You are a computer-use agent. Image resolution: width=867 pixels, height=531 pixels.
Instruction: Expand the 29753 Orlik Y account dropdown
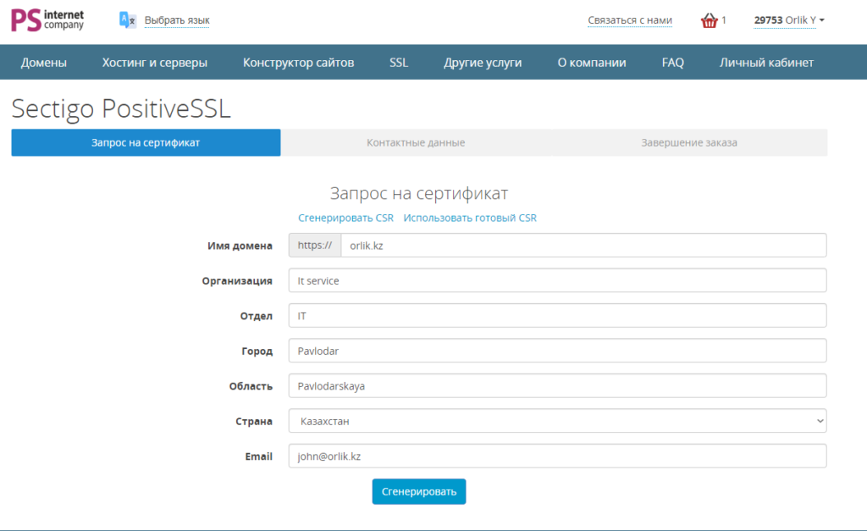click(x=789, y=20)
